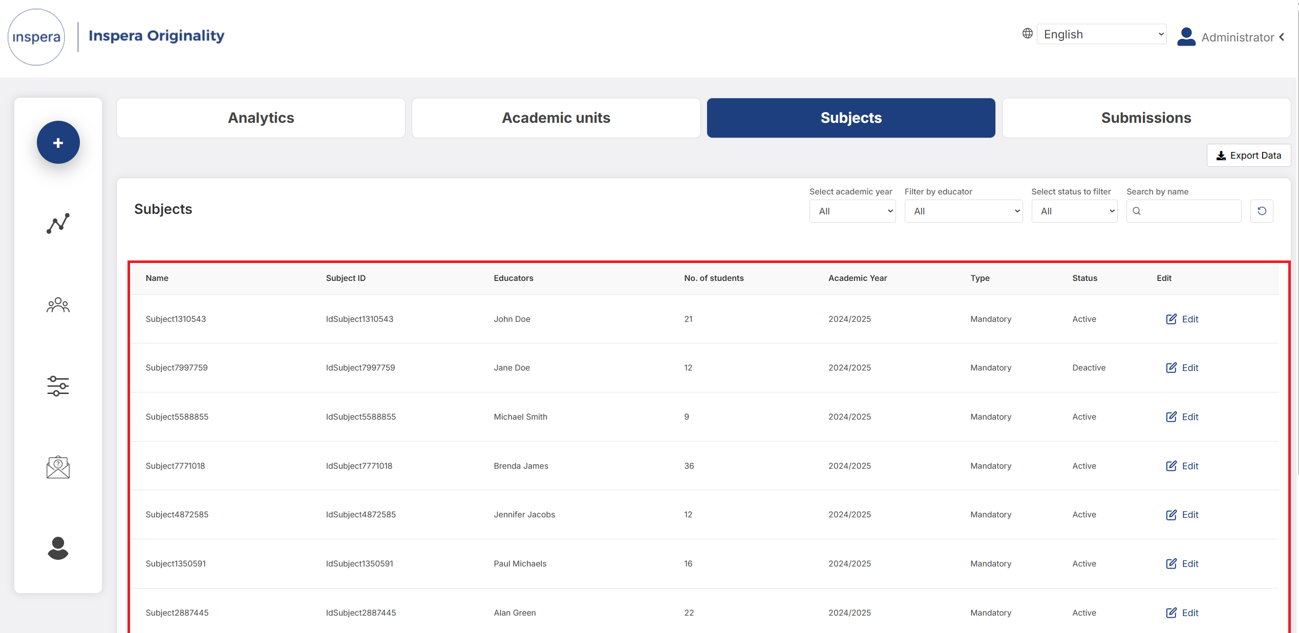This screenshot has width=1299, height=633.
Task: Open the settings sliders sidebar icon
Action: [58, 386]
